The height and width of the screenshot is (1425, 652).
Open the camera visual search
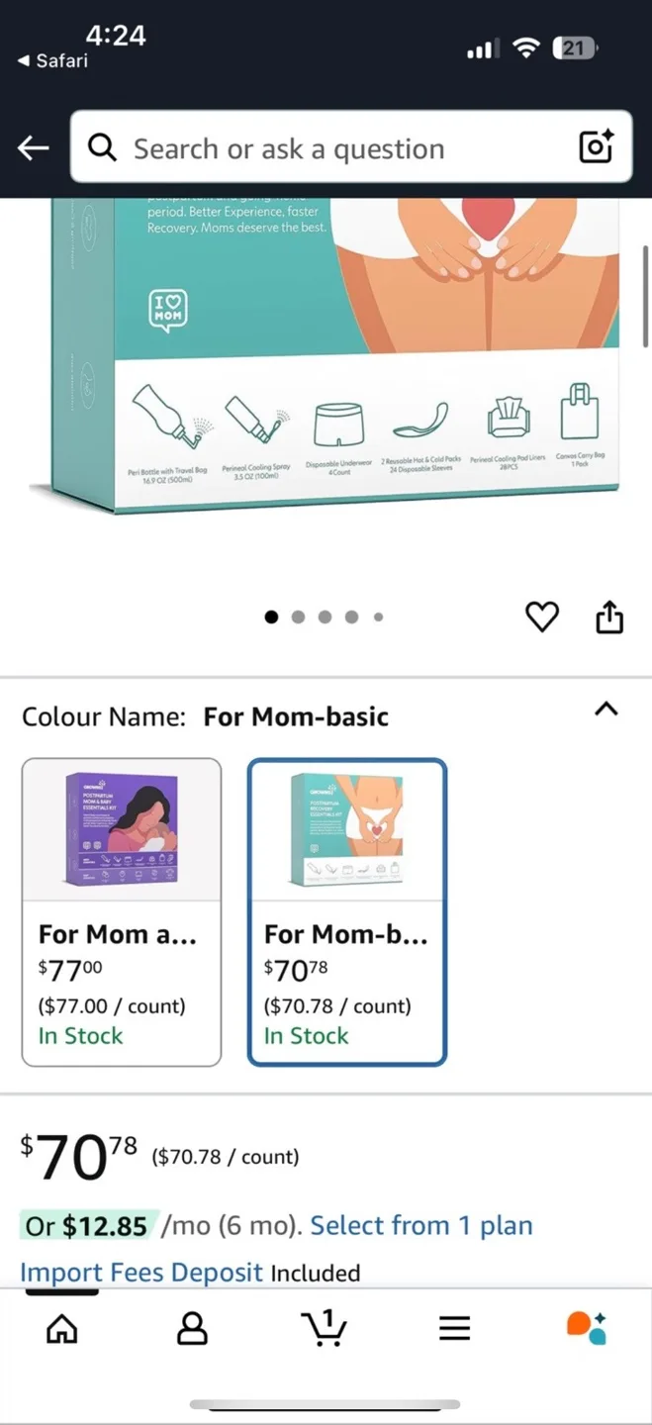[x=595, y=146]
